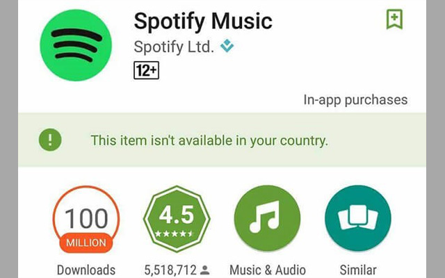Tap the In-app purchases label
This screenshot has height=278, width=445.
pos(355,100)
